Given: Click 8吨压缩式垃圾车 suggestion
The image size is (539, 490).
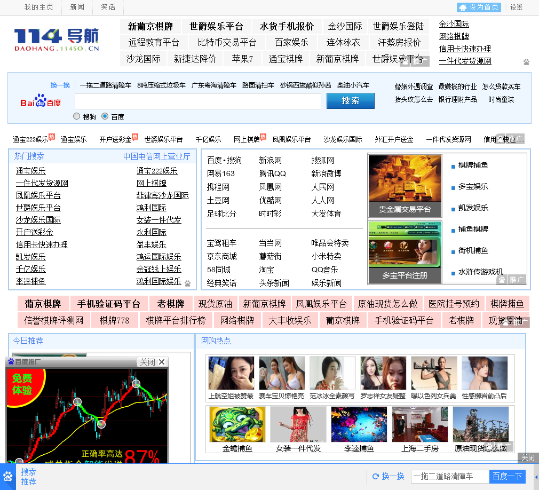Looking at the screenshot, I should pos(161,85).
